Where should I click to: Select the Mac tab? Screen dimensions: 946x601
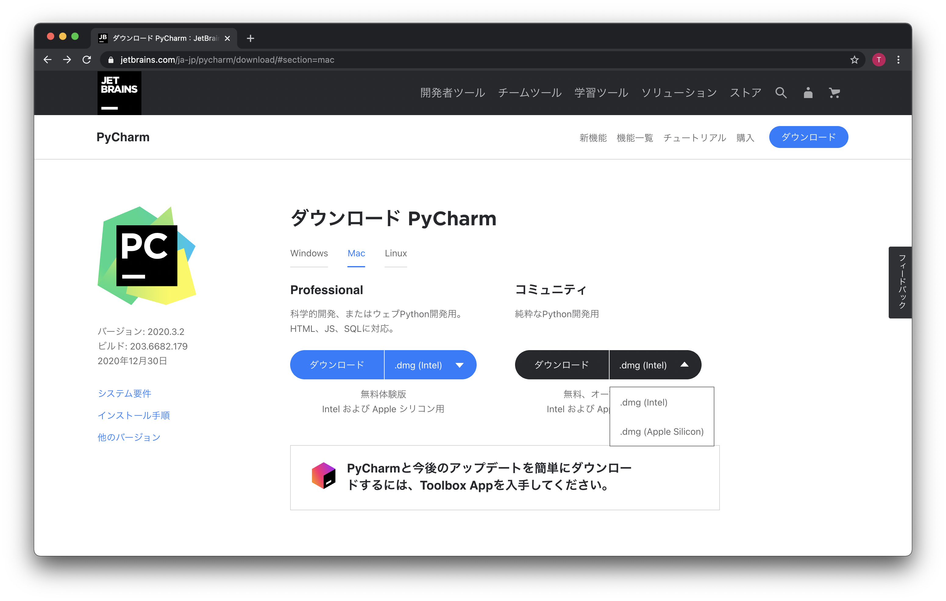point(356,253)
